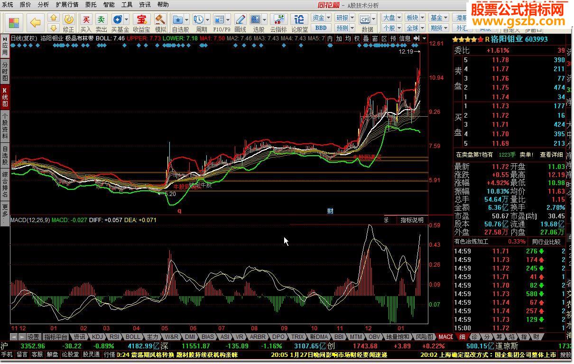Screen dimensions: 574x364
Task: Open the 自选股 star folder icon
Action: 178,19
